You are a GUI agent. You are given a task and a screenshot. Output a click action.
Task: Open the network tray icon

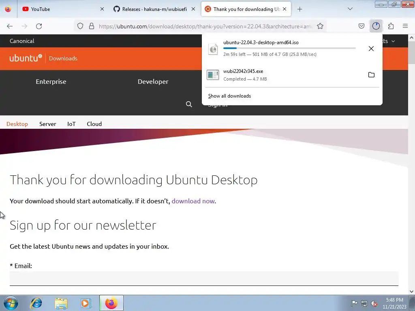[x=364, y=303]
